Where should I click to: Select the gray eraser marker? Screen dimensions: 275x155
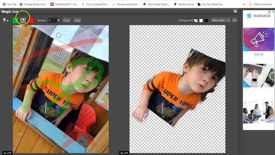coord(23,20)
